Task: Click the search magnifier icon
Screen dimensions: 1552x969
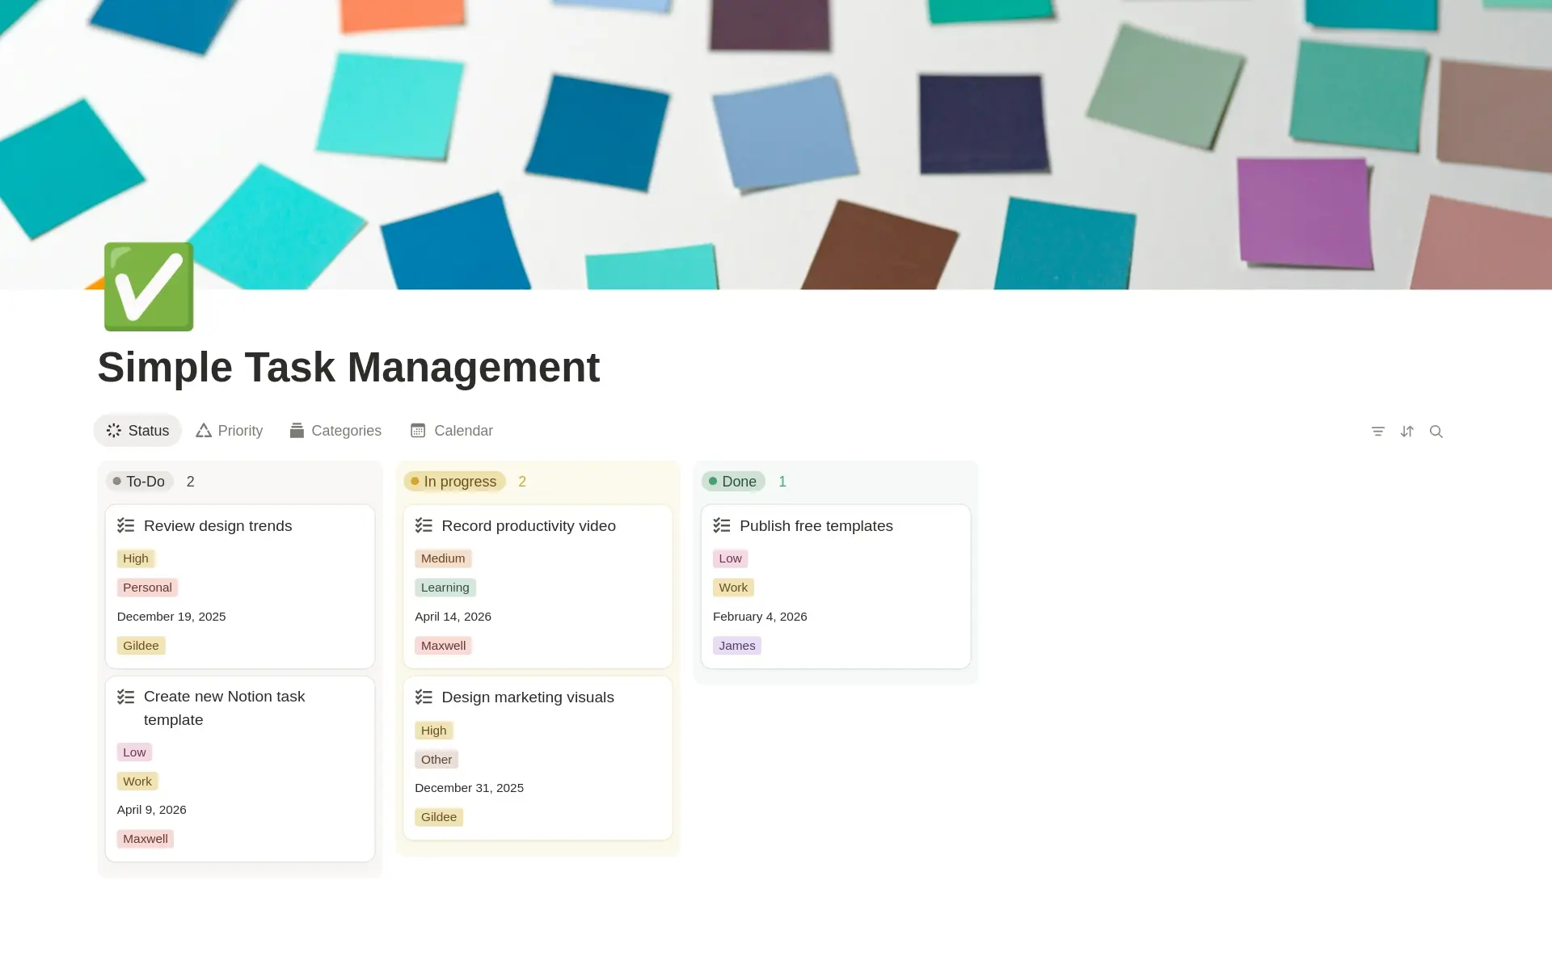Action: (1436, 432)
